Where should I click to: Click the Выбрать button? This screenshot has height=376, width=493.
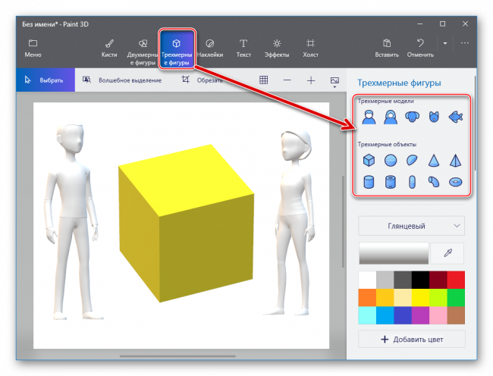tap(45, 80)
